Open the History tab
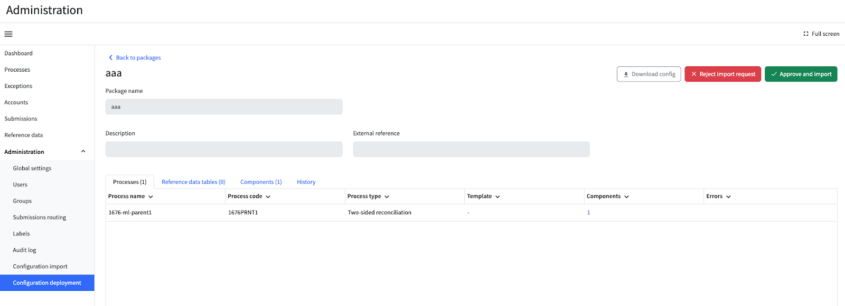 pyautogui.click(x=306, y=182)
